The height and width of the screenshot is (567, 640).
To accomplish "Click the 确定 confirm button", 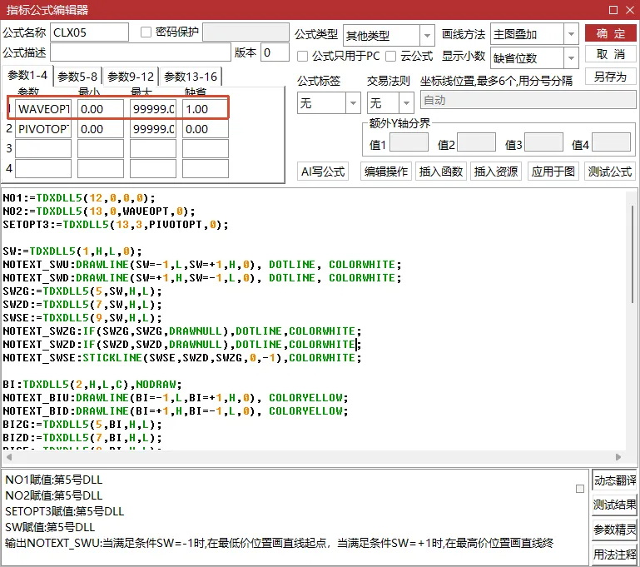I will click(611, 33).
